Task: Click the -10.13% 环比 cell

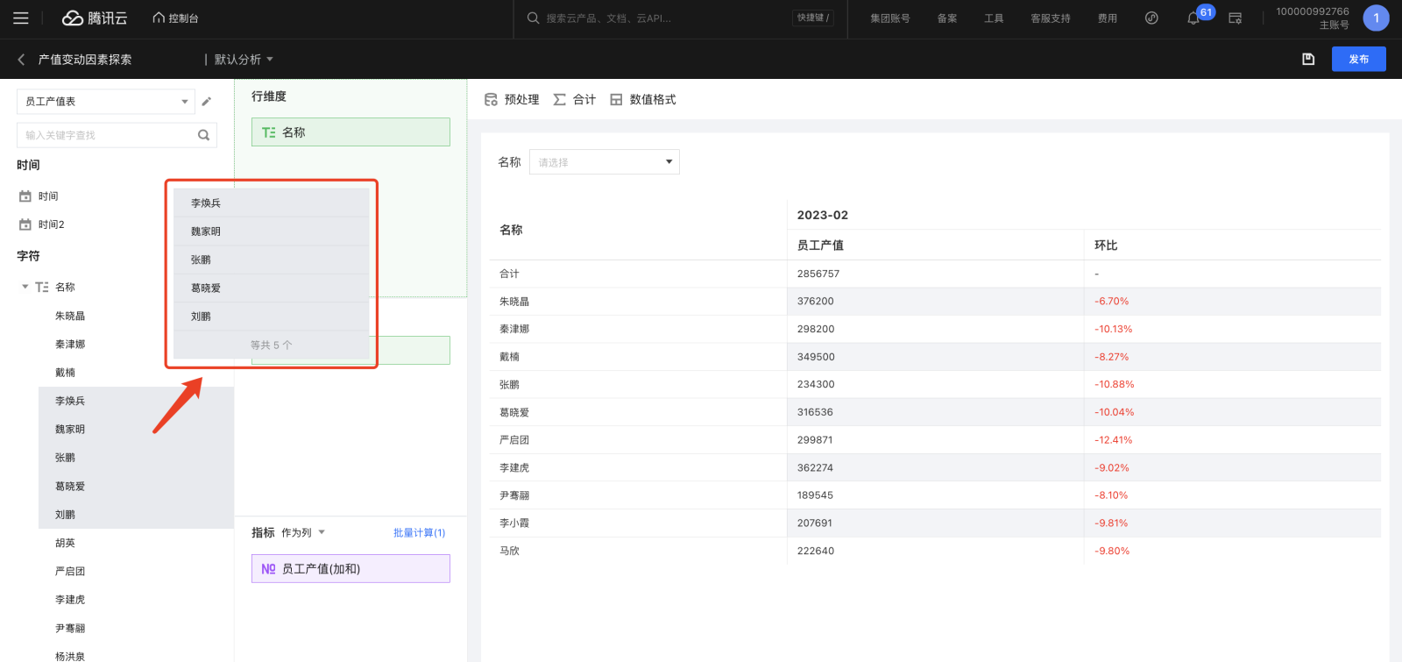Action: pos(1114,329)
